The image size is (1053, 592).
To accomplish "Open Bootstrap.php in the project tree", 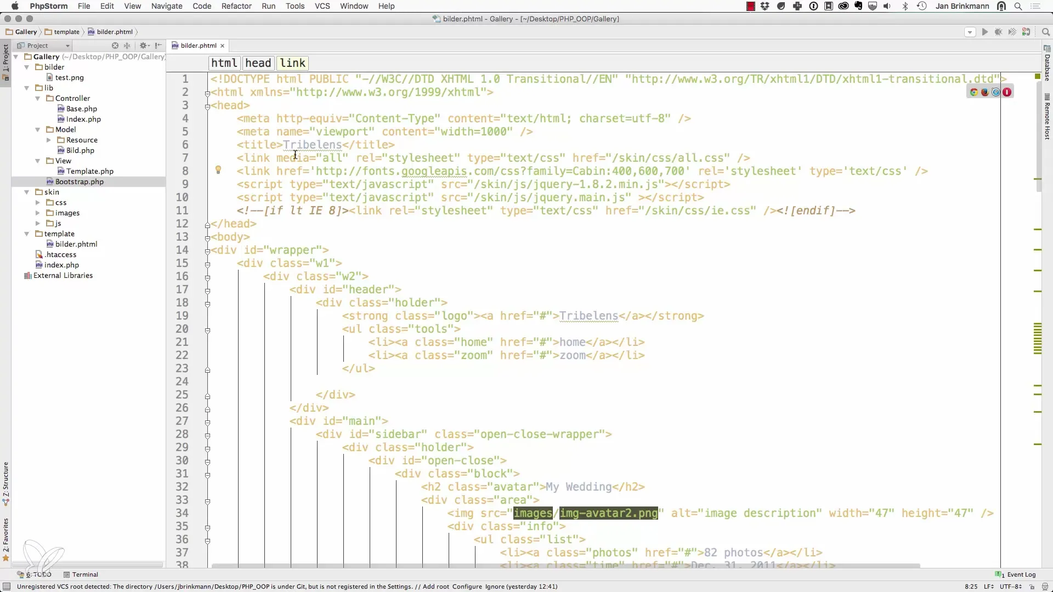I will click(x=79, y=181).
